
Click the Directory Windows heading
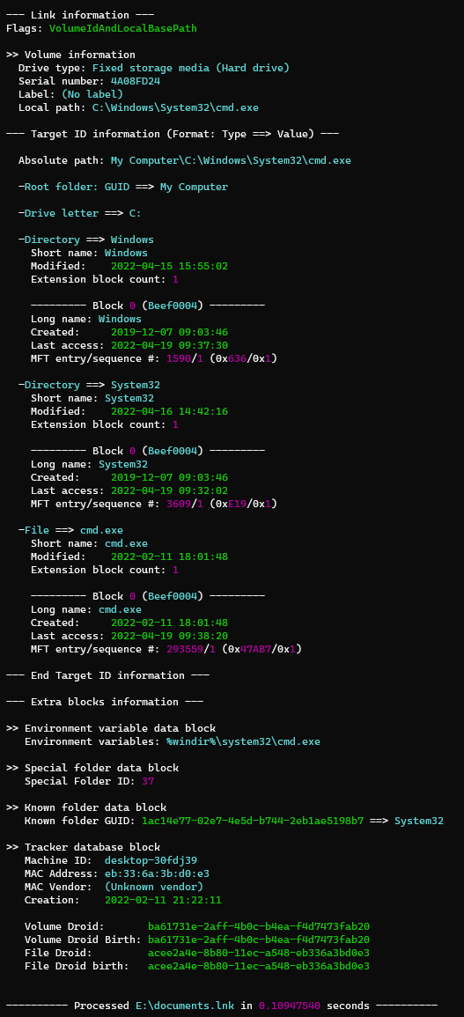(x=86, y=240)
